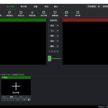Apply the 翻转 flip transition
Image resolution: width=108 pixels, height=108 pixels.
tap(52, 46)
